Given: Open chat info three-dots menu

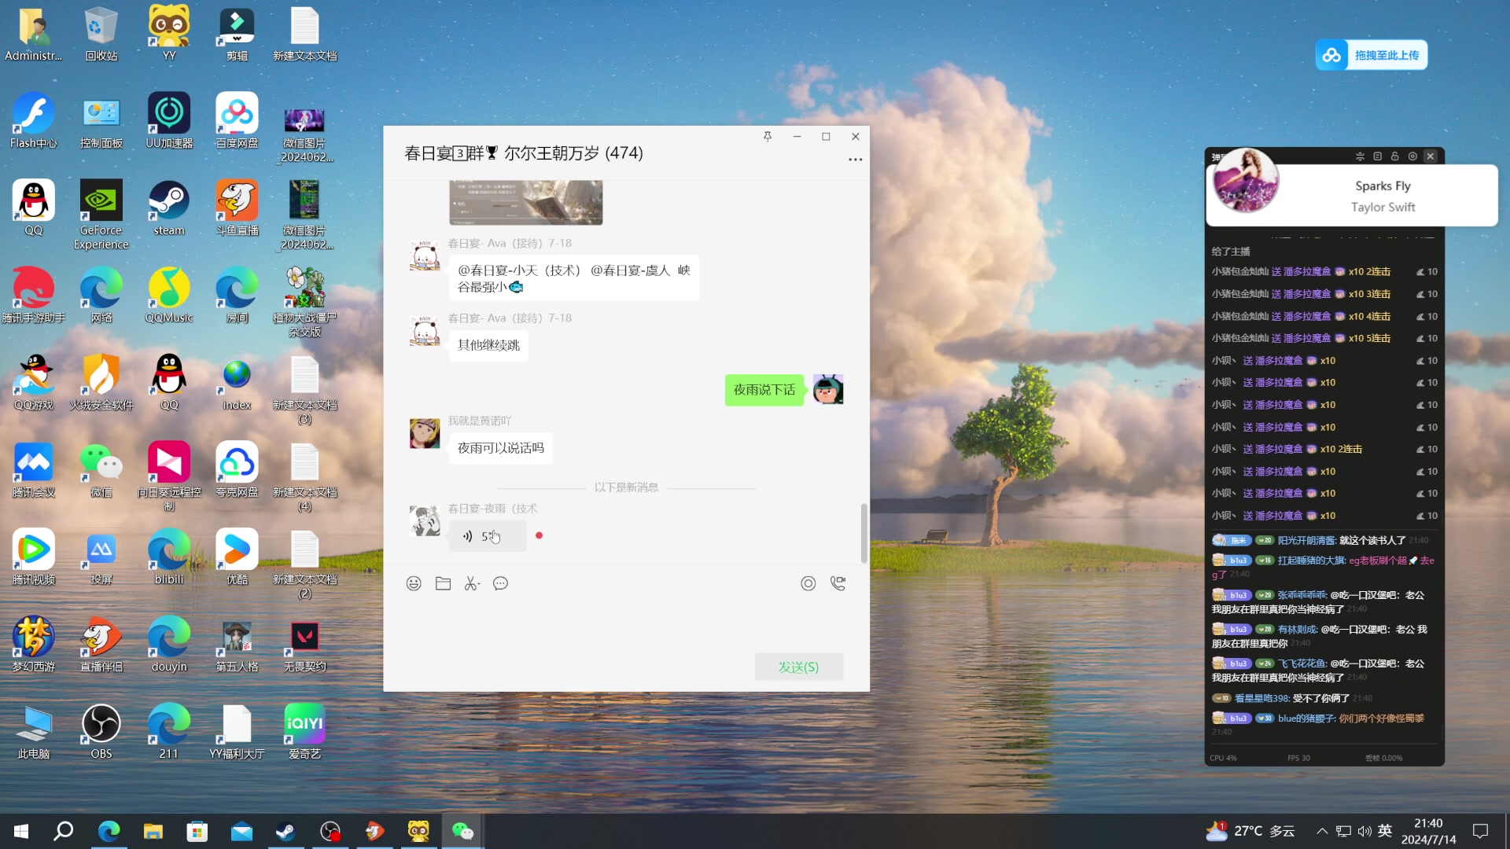Looking at the screenshot, I should (x=855, y=160).
